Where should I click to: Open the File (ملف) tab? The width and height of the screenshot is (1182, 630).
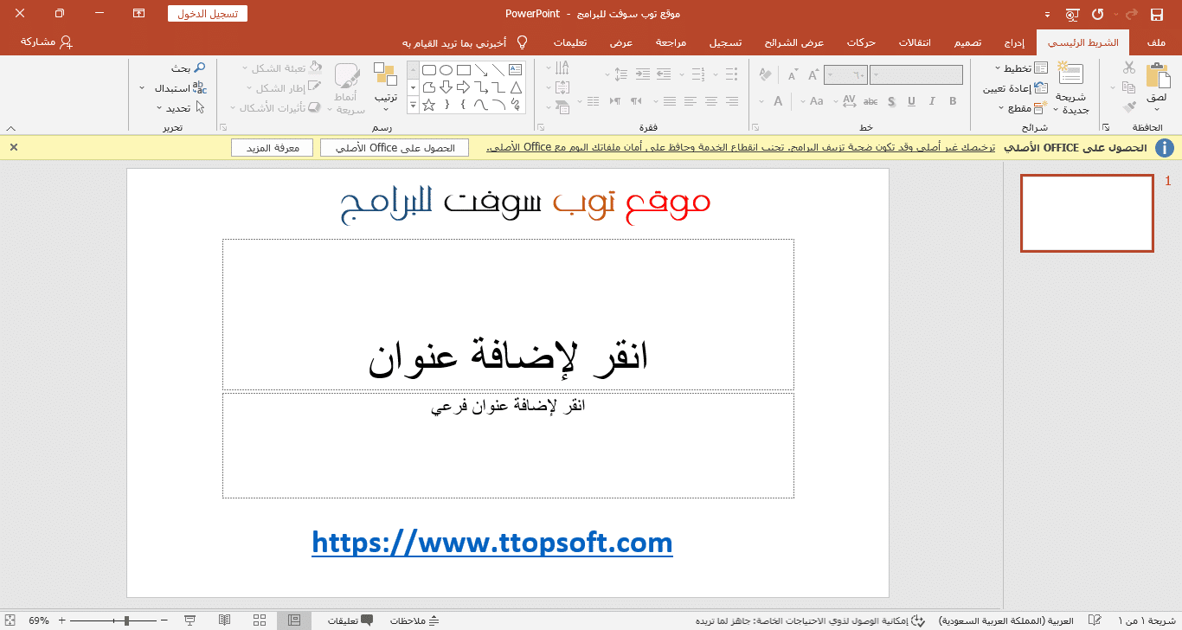(x=1156, y=42)
